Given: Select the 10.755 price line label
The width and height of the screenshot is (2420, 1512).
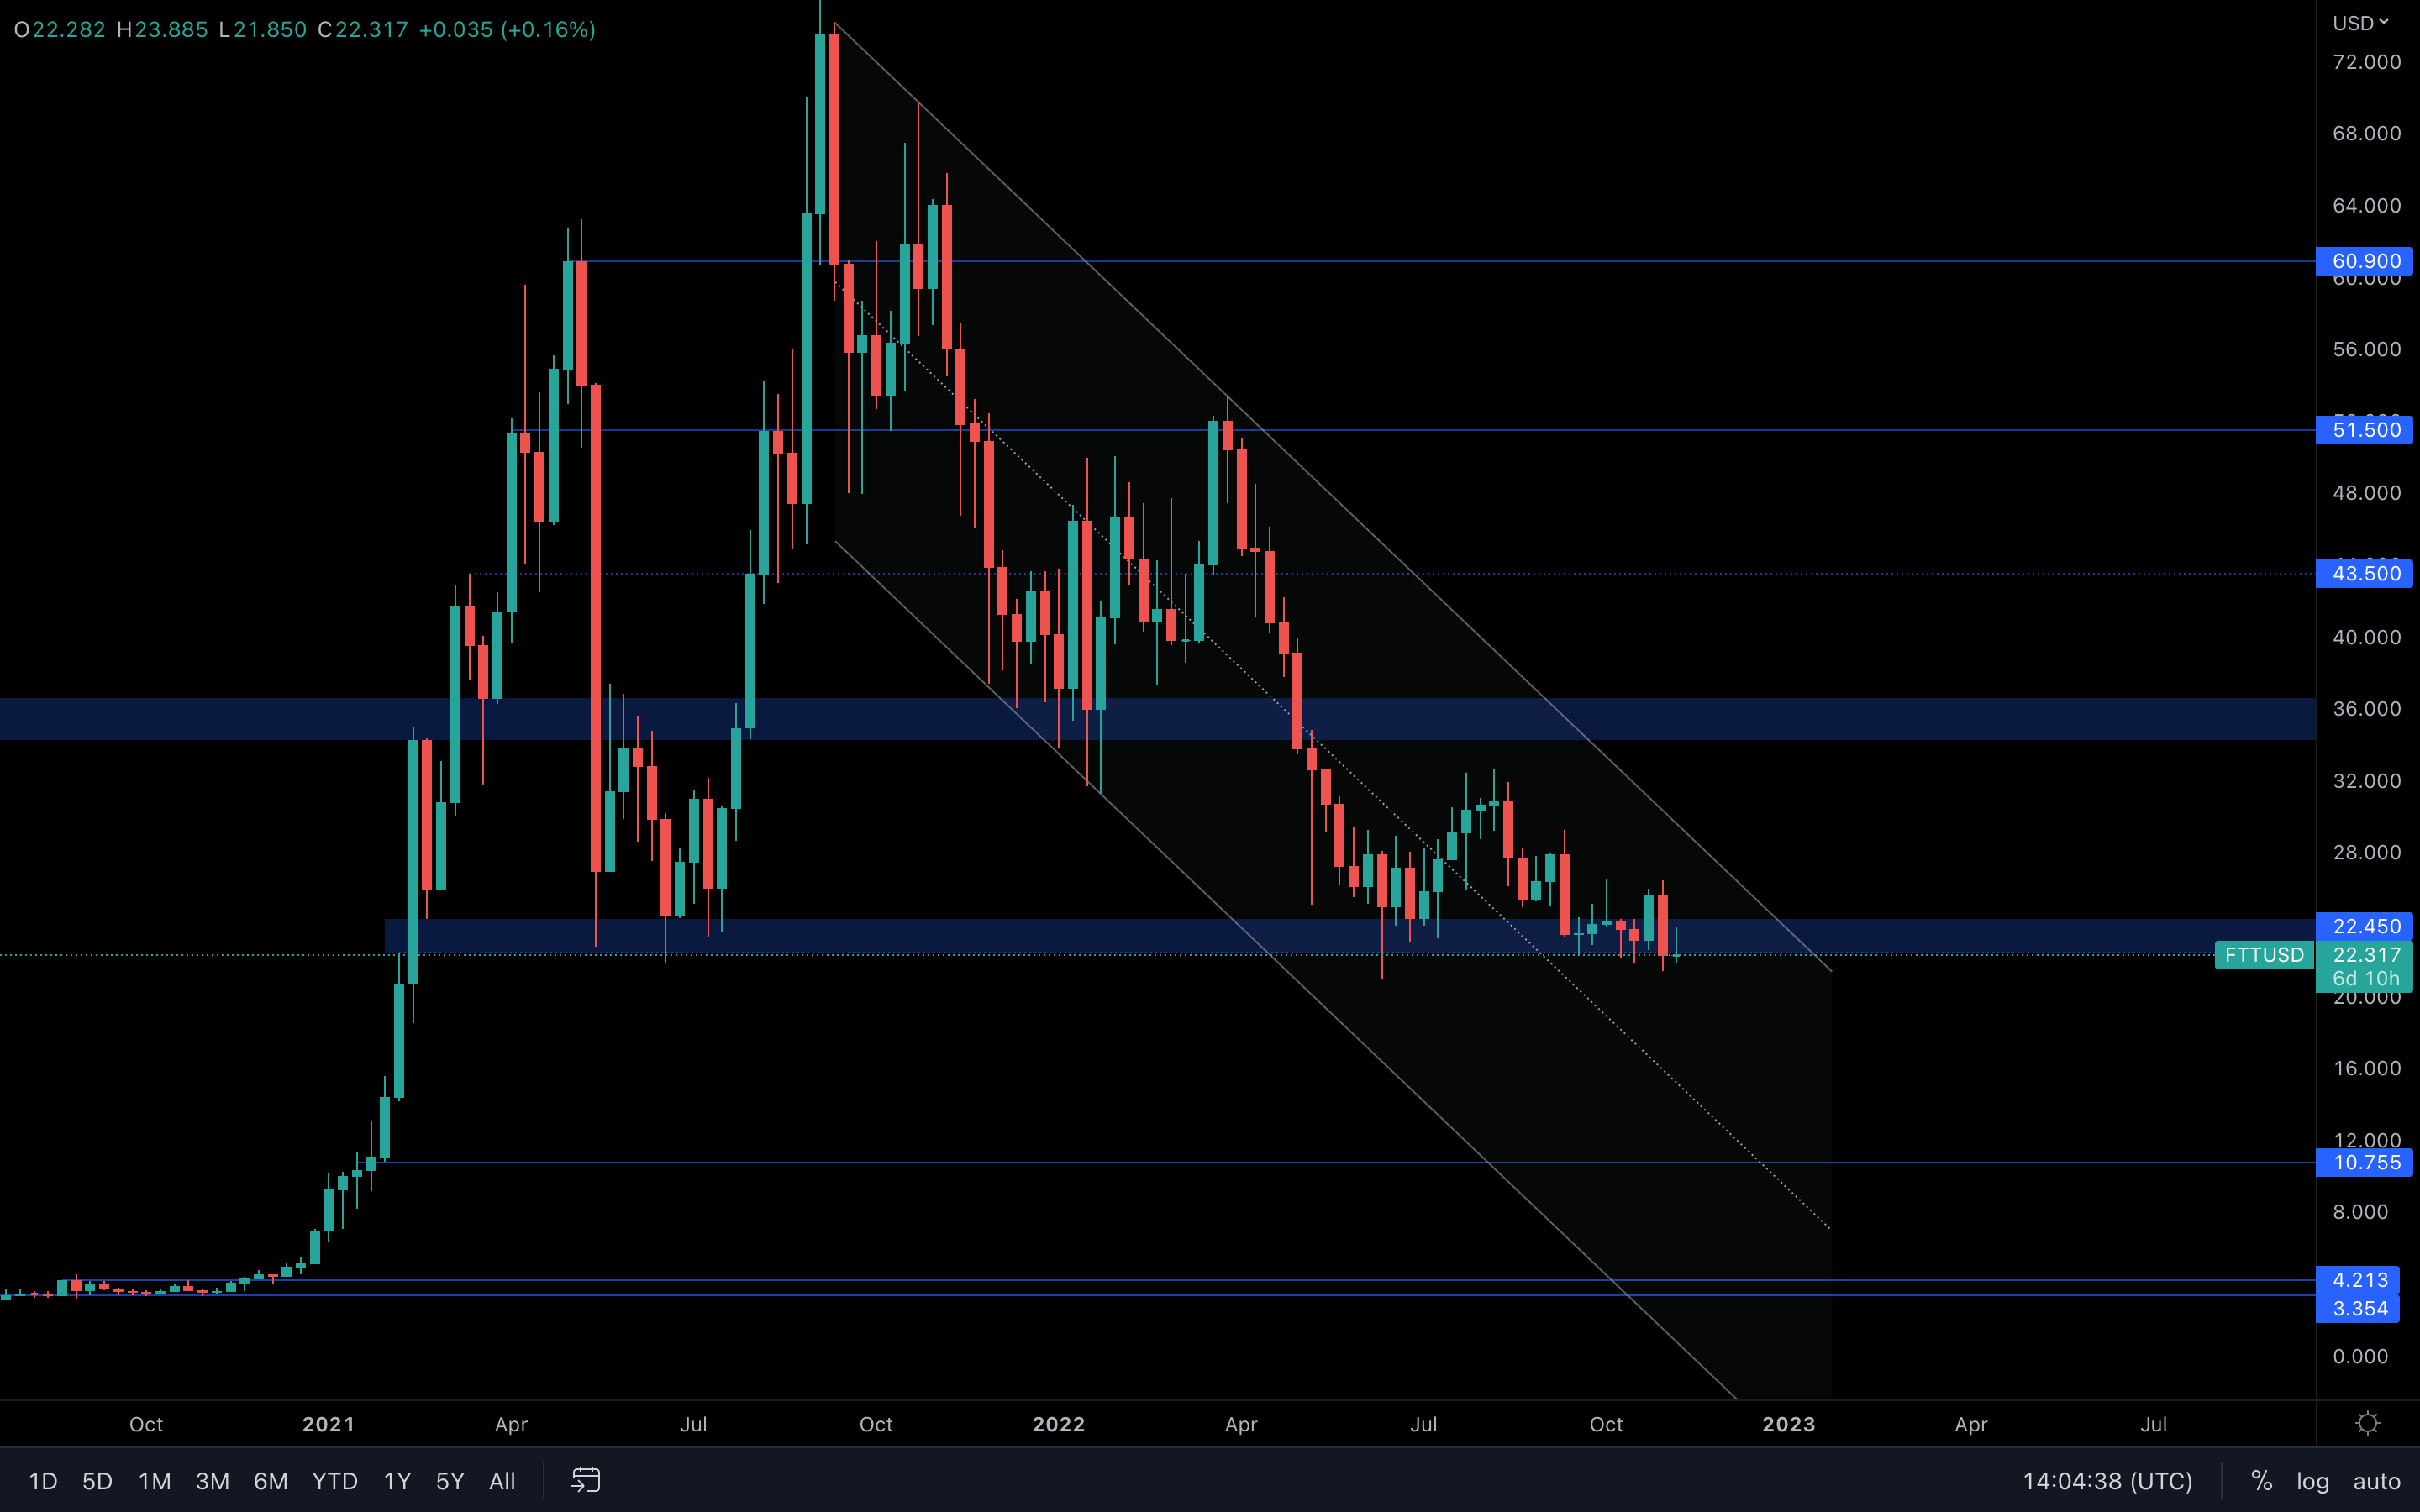Looking at the screenshot, I should pyautogui.click(x=2365, y=1162).
